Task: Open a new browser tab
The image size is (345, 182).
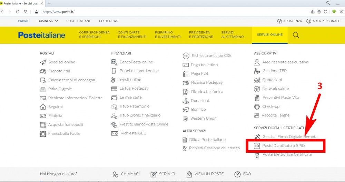Action: click(49, 3)
